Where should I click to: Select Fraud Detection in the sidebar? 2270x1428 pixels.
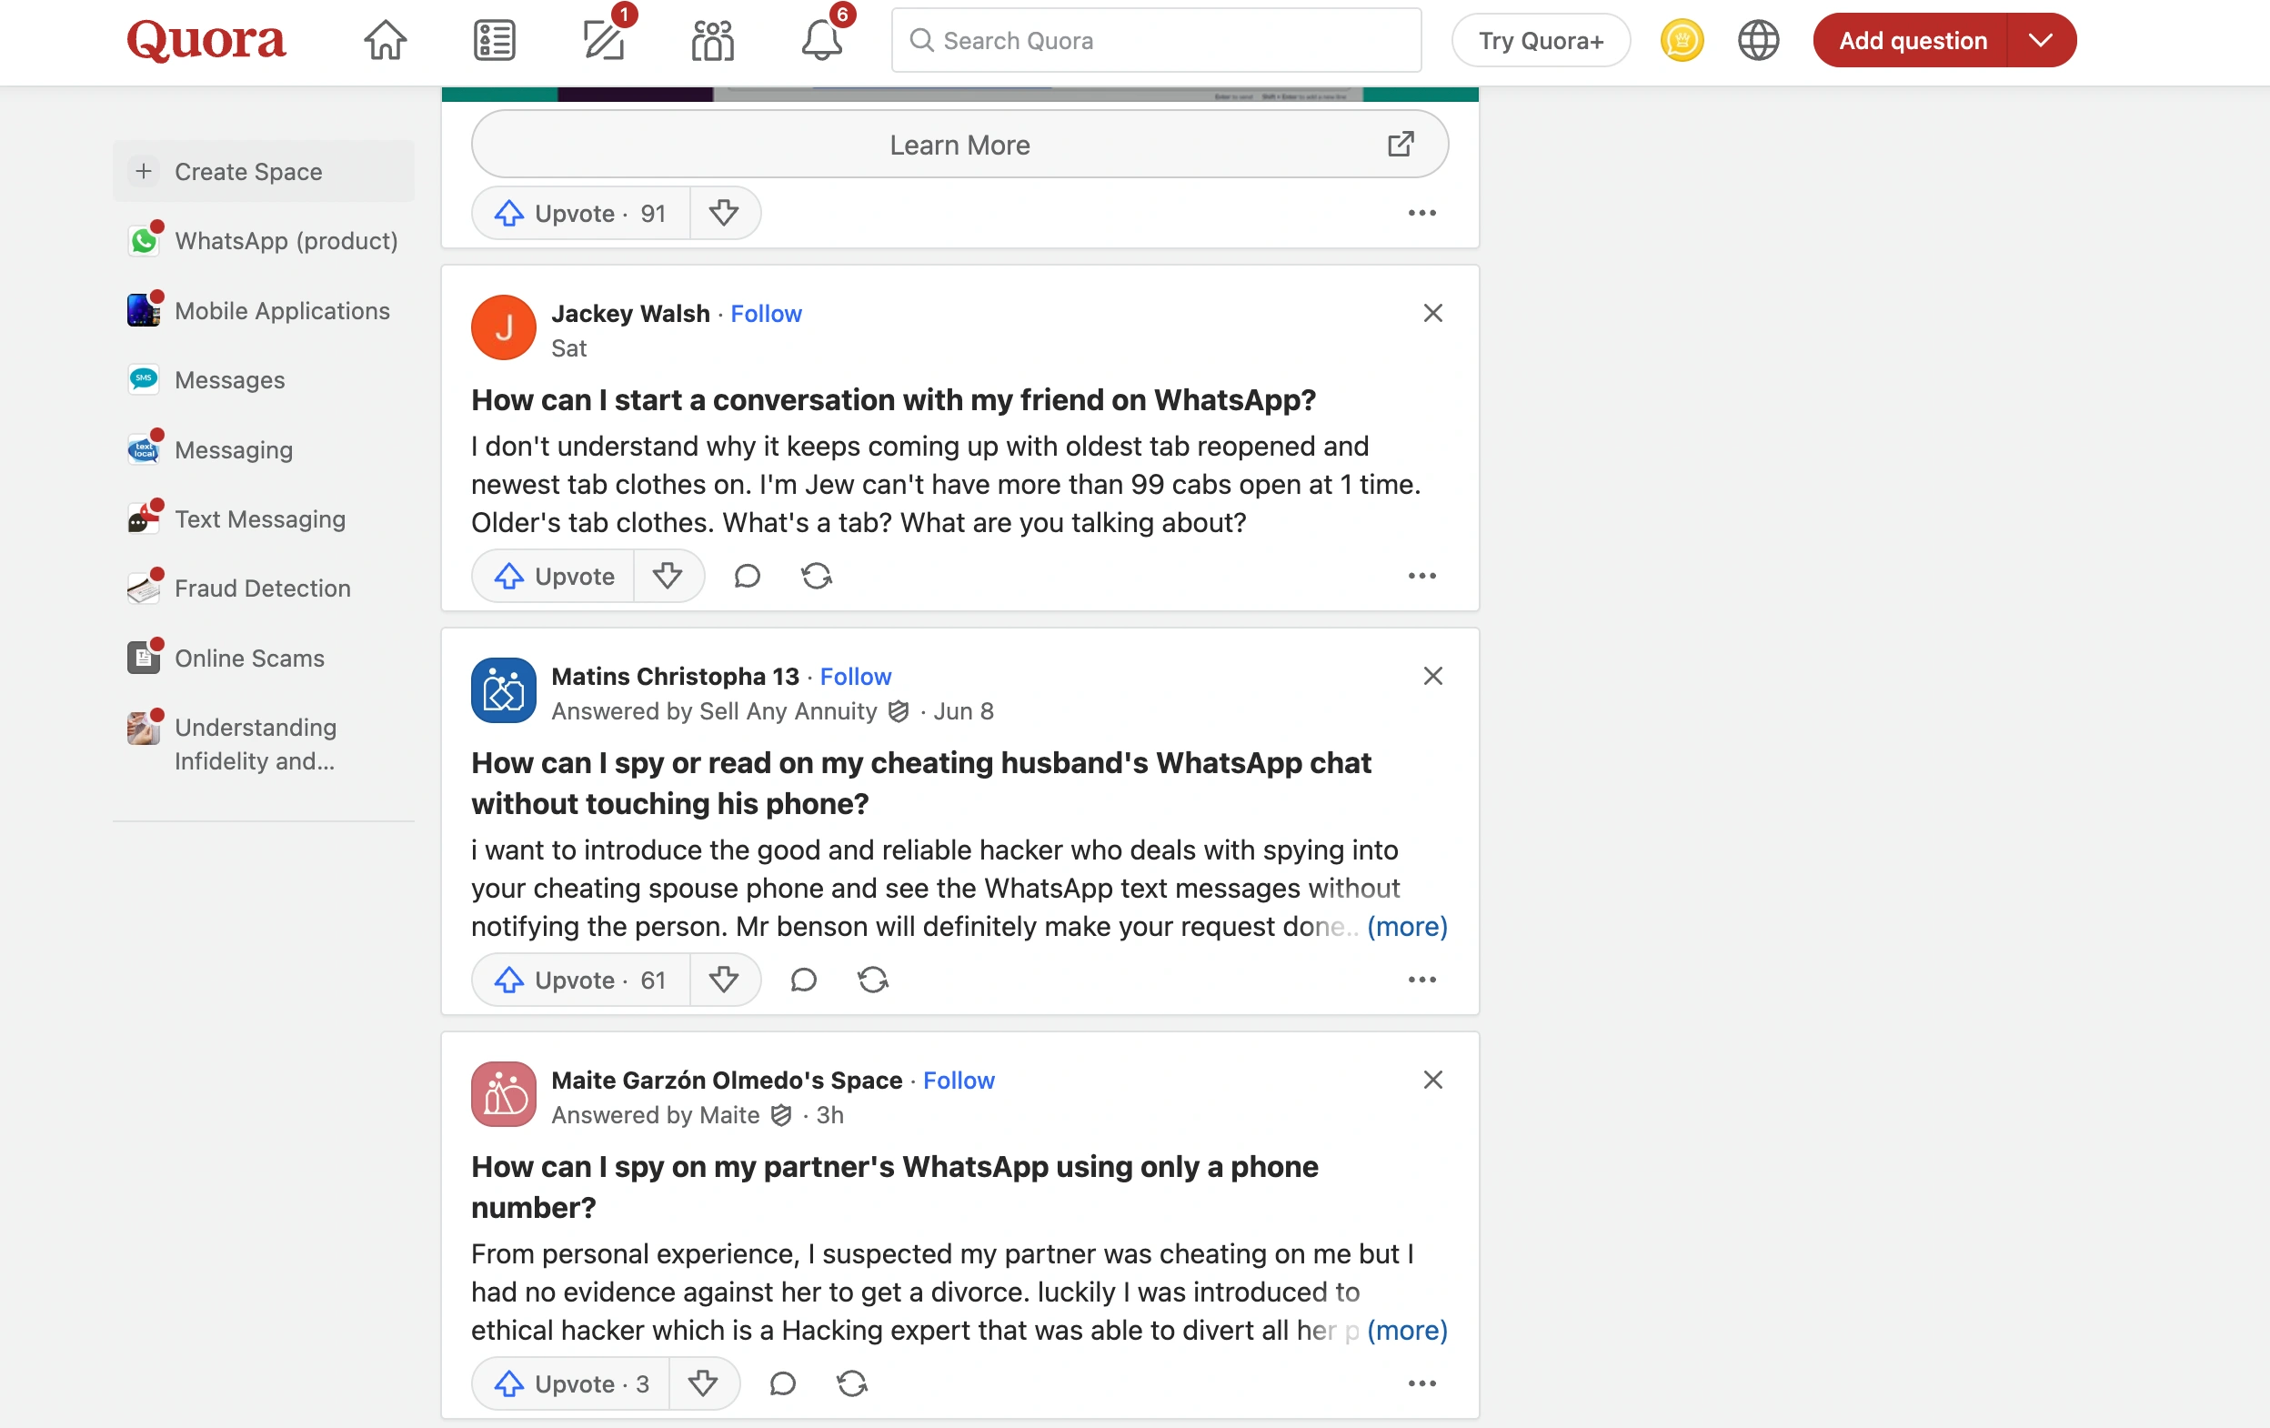264,588
